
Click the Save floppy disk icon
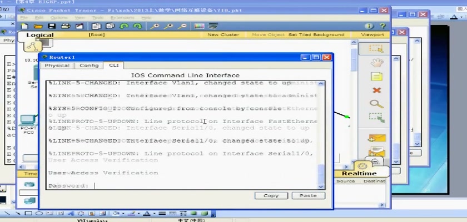coord(52,26)
